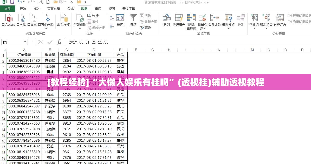Import data from website (自网站)
The image size is (311, 164).
tap(21, 20)
